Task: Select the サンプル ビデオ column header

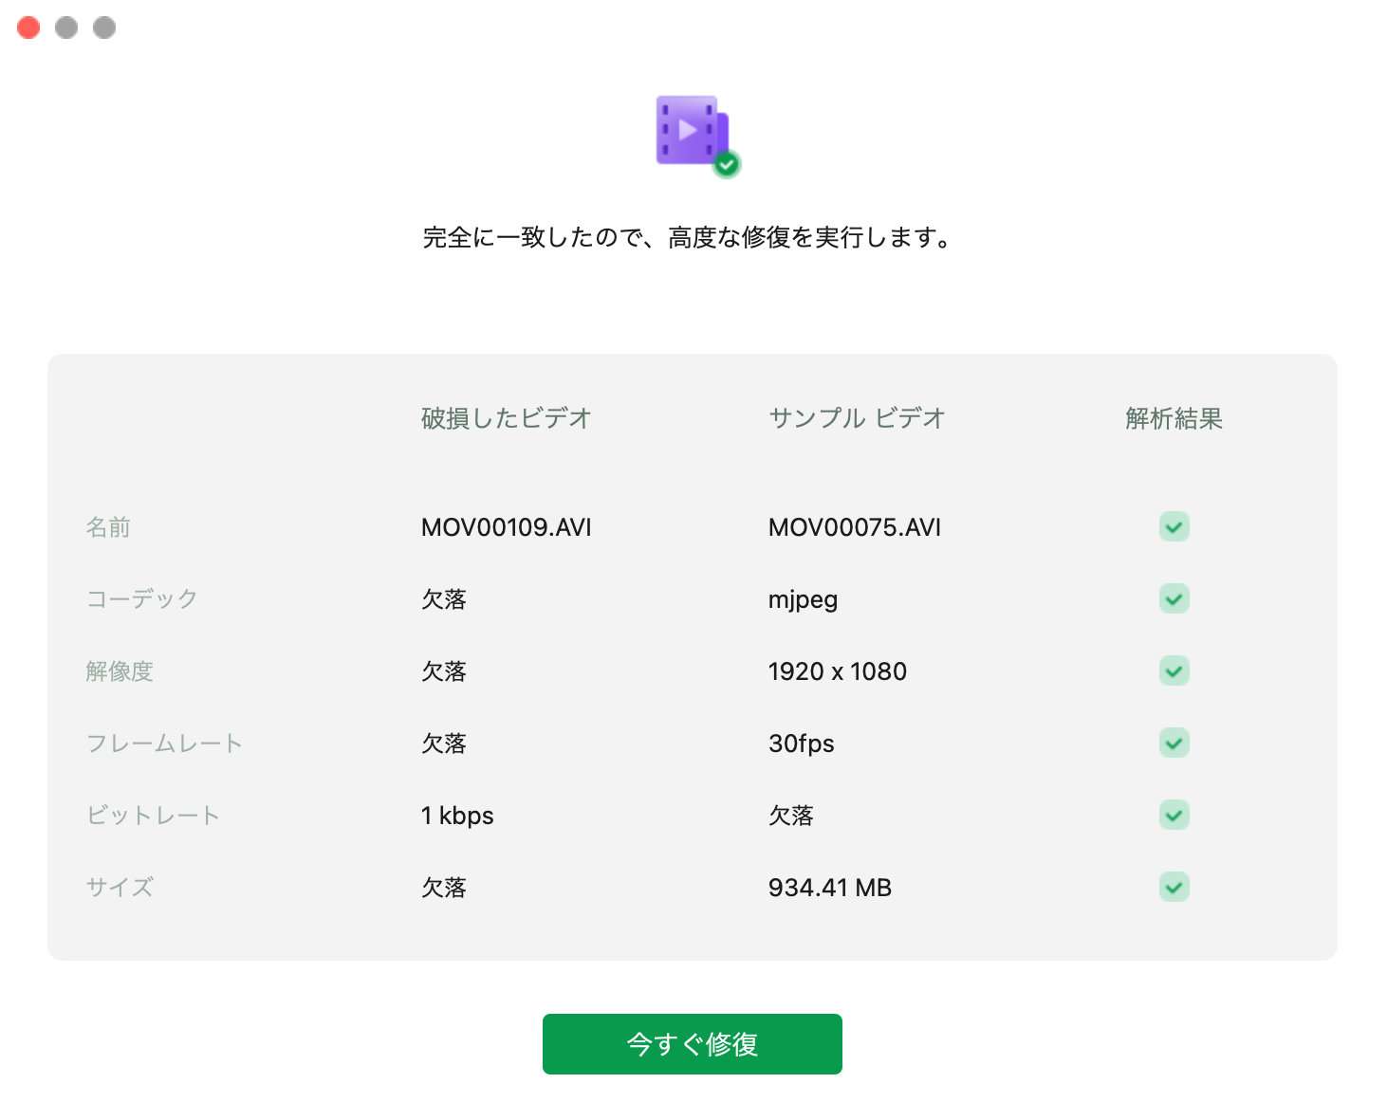Action: pos(856,418)
